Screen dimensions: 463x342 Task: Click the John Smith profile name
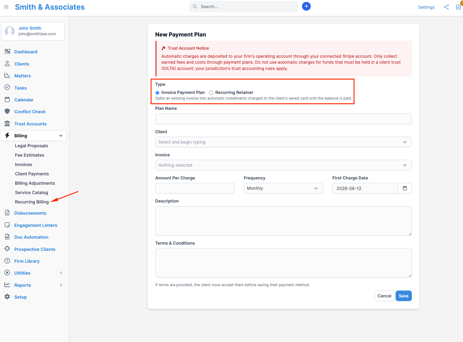pos(30,28)
